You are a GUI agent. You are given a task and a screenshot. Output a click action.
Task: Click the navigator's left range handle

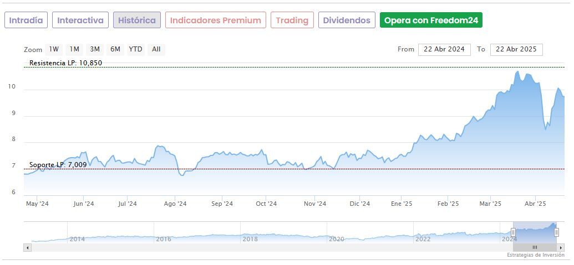point(513,232)
